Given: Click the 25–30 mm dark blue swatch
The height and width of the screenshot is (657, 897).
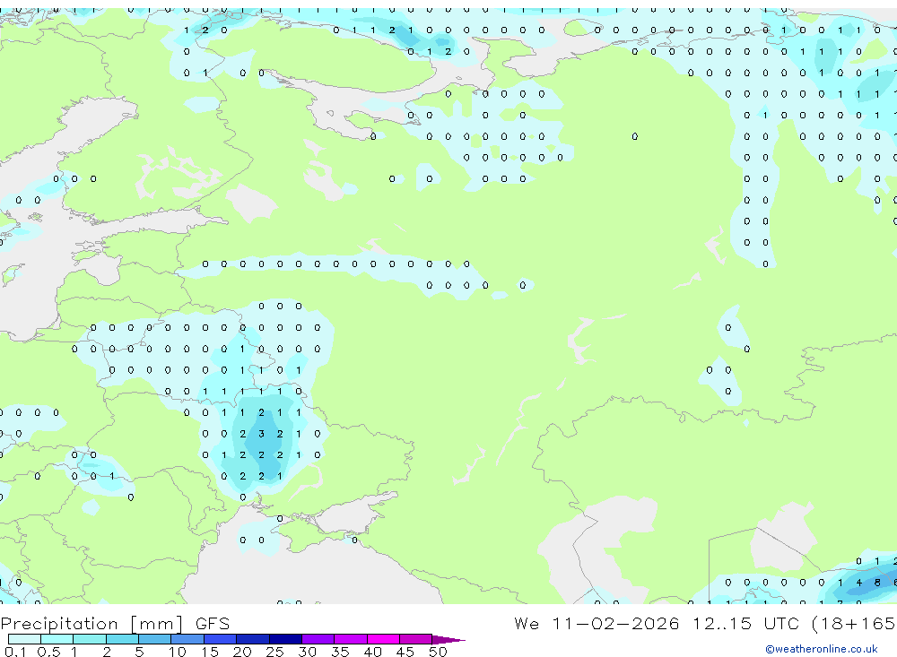Looking at the screenshot, I should 285,639.
